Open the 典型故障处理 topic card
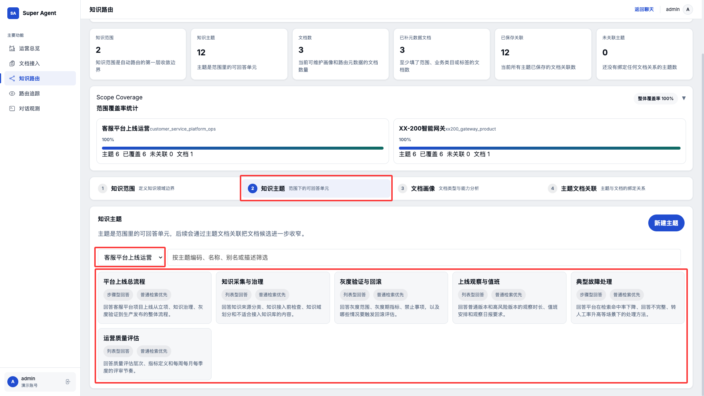This screenshot has width=704, height=396. coord(627,297)
